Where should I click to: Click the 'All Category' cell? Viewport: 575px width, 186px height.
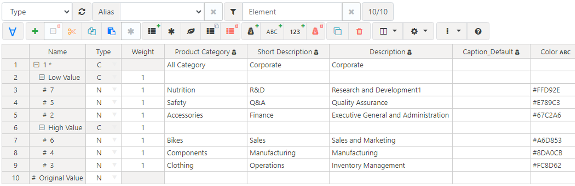pos(206,65)
